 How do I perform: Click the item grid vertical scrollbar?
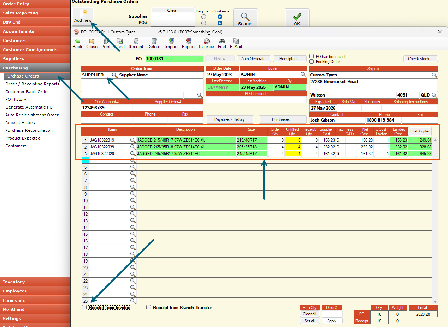click(435, 221)
